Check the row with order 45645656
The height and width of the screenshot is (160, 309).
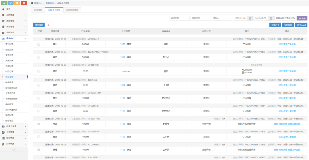pyautogui.click(x=39, y=85)
